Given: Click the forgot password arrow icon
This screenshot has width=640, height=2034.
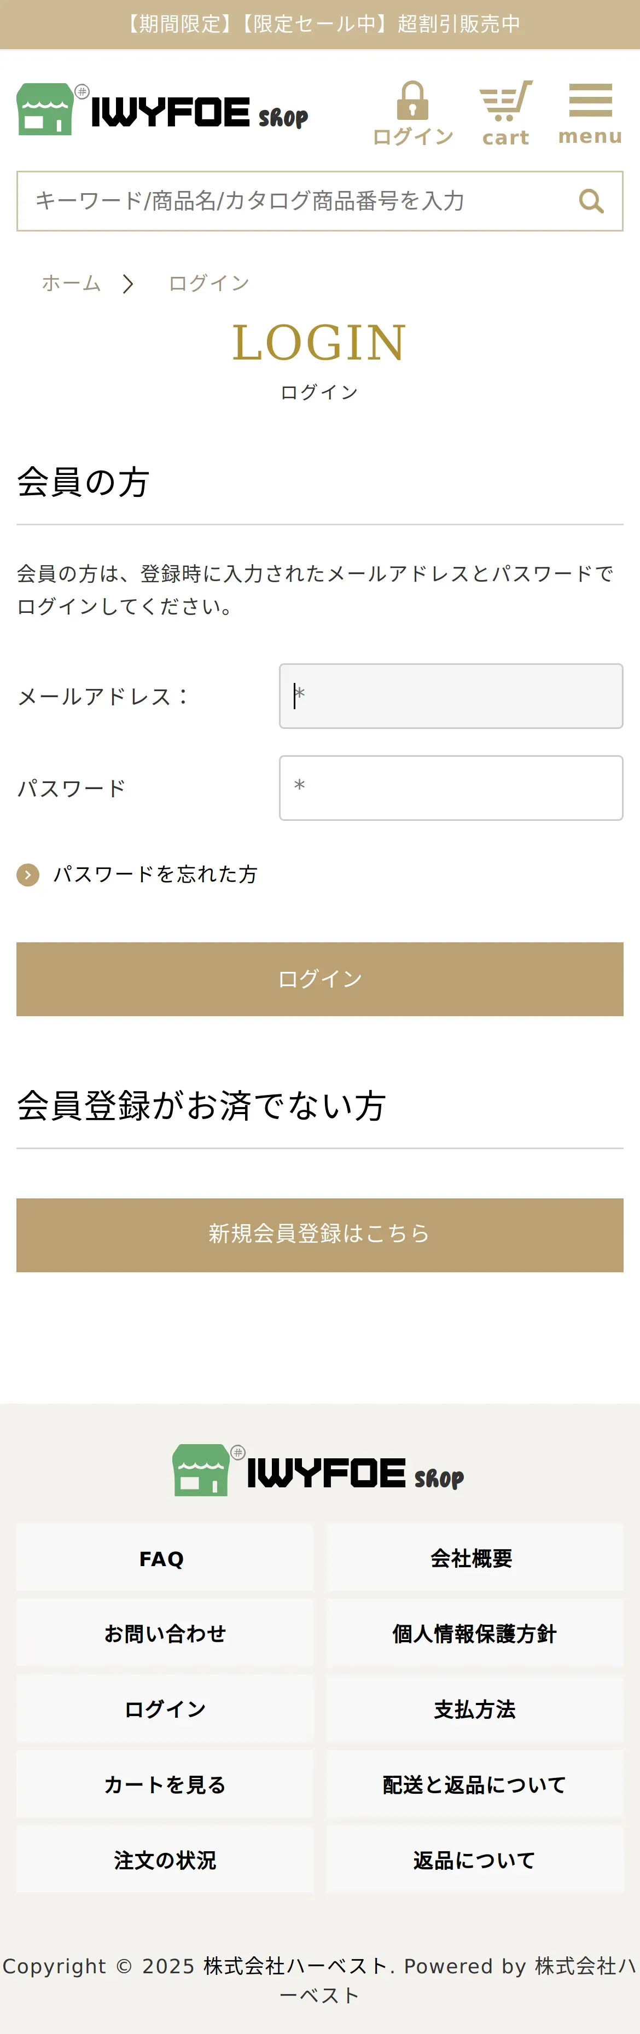Looking at the screenshot, I should pos(27,875).
